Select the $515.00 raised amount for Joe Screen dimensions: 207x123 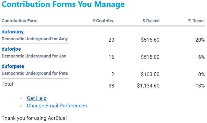(150, 57)
